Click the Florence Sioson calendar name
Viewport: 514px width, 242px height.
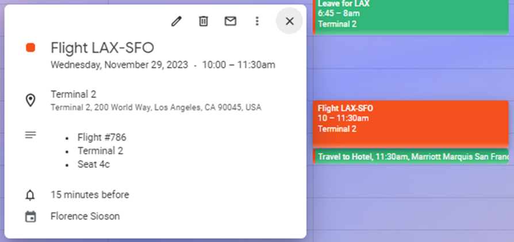[x=85, y=217]
